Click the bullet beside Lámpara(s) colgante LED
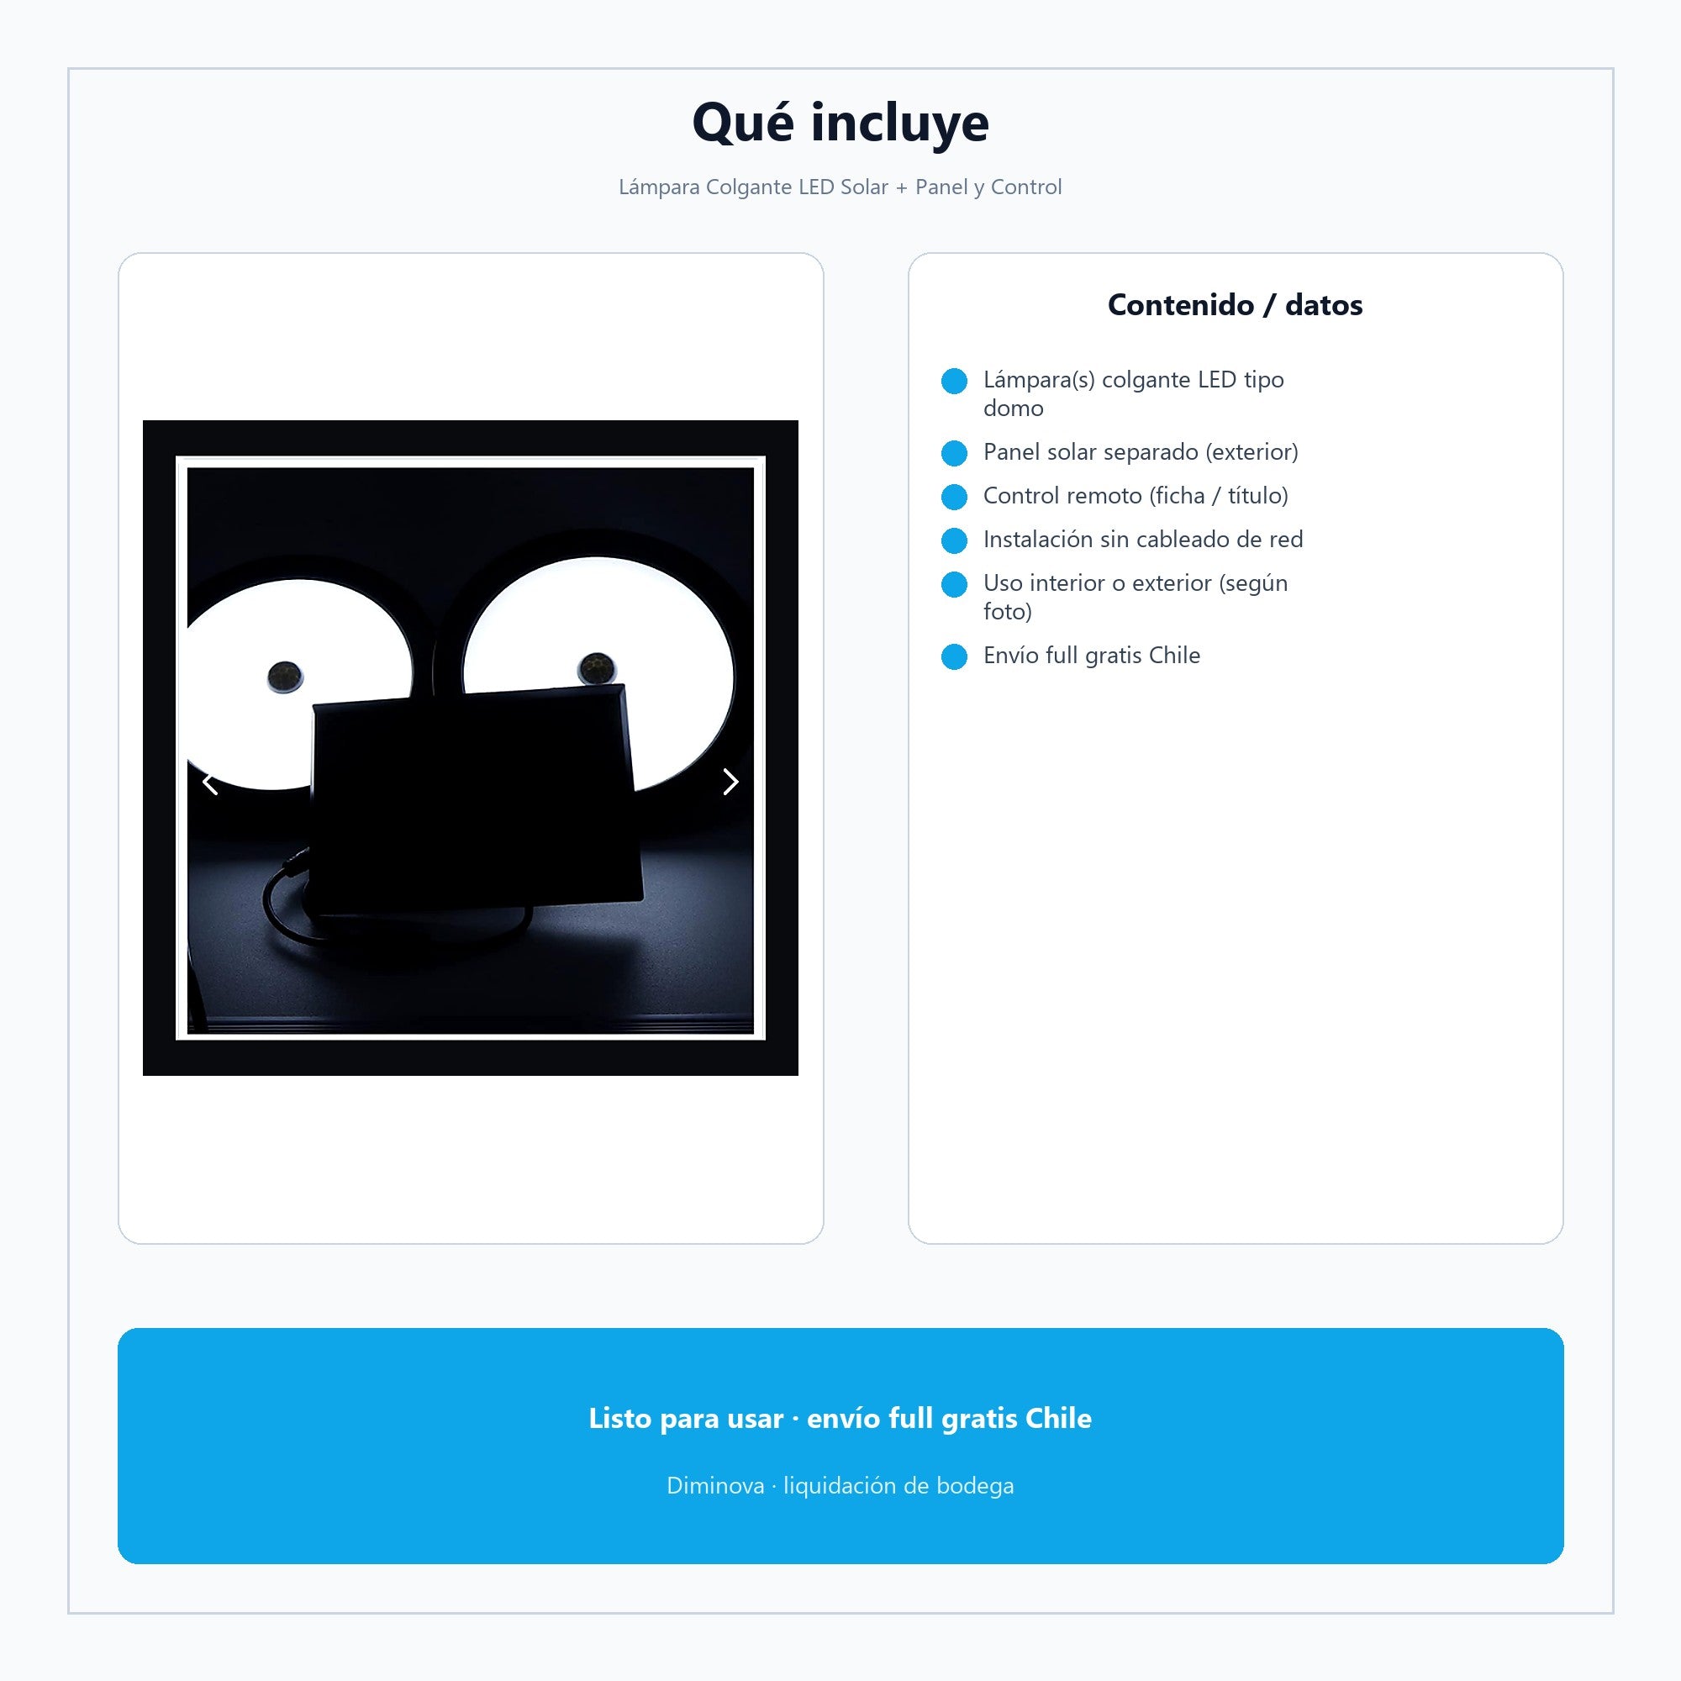Screen dimensions: 1681x1681 pos(955,381)
